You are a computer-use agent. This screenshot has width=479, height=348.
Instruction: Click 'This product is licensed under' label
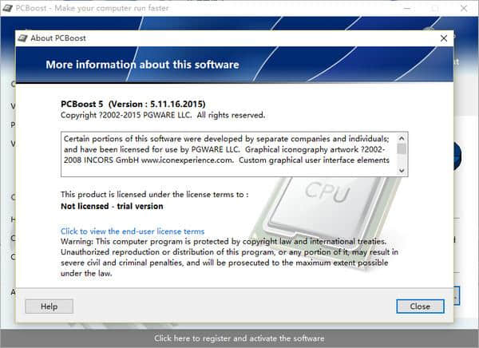(155, 194)
